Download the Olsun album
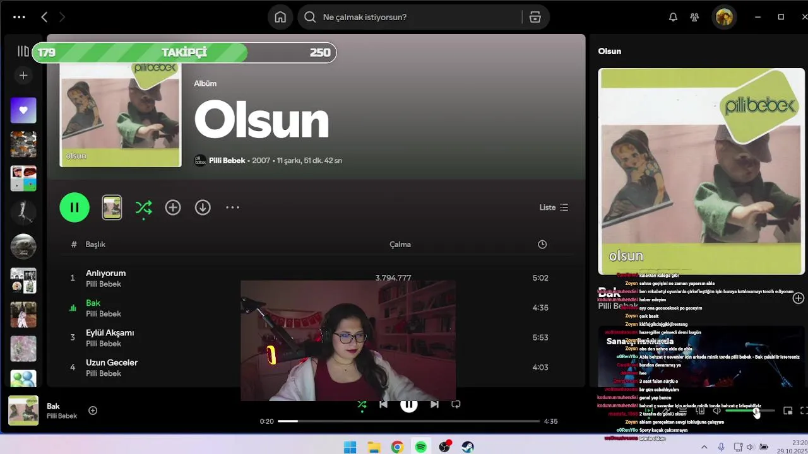Image resolution: width=808 pixels, height=454 pixels. 203,207
